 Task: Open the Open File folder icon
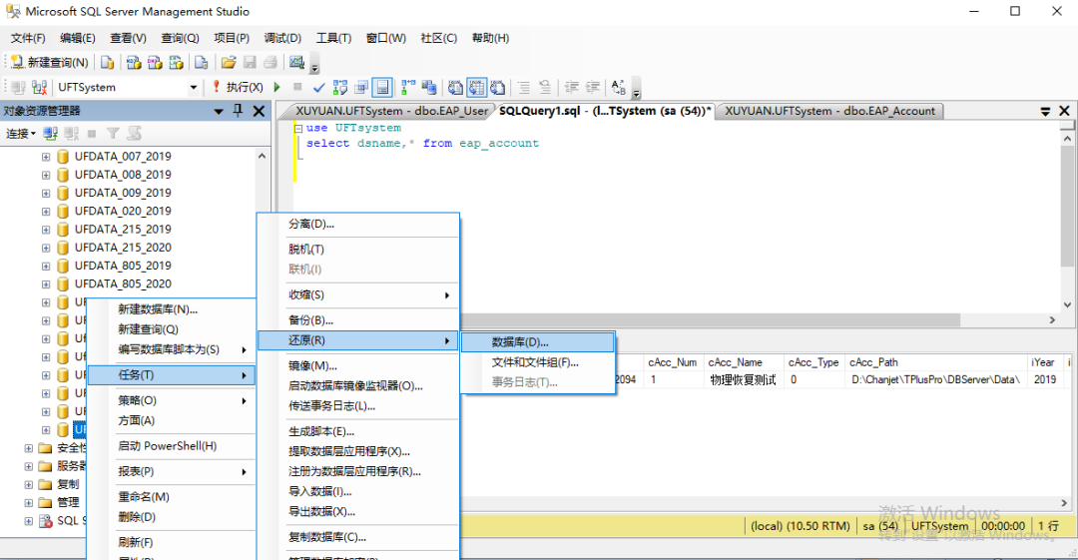coord(229,63)
